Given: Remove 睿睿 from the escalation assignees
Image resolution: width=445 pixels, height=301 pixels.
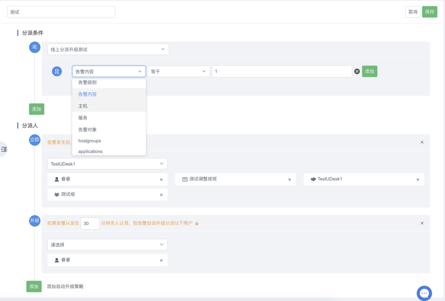Looking at the screenshot, I should tap(161, 260).
